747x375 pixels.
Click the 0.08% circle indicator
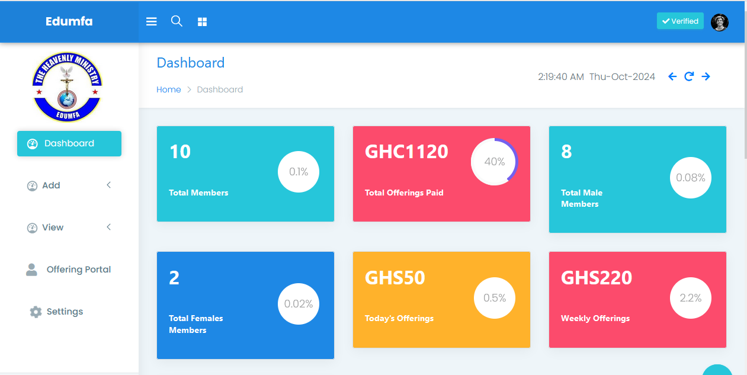pos(691,178)
